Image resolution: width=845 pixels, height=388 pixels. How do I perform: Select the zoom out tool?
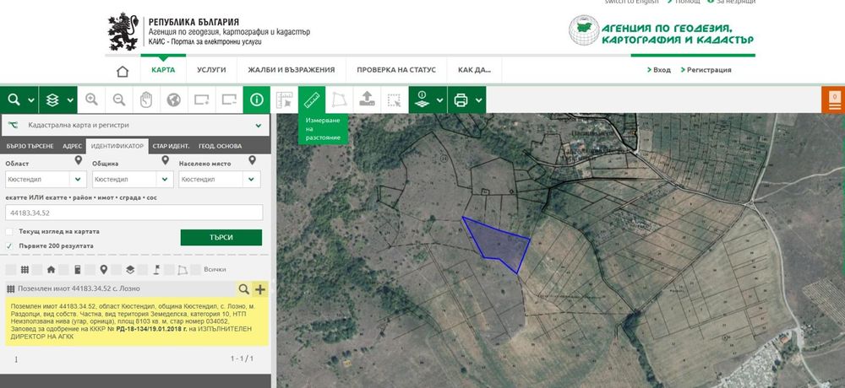click(119, 100)
